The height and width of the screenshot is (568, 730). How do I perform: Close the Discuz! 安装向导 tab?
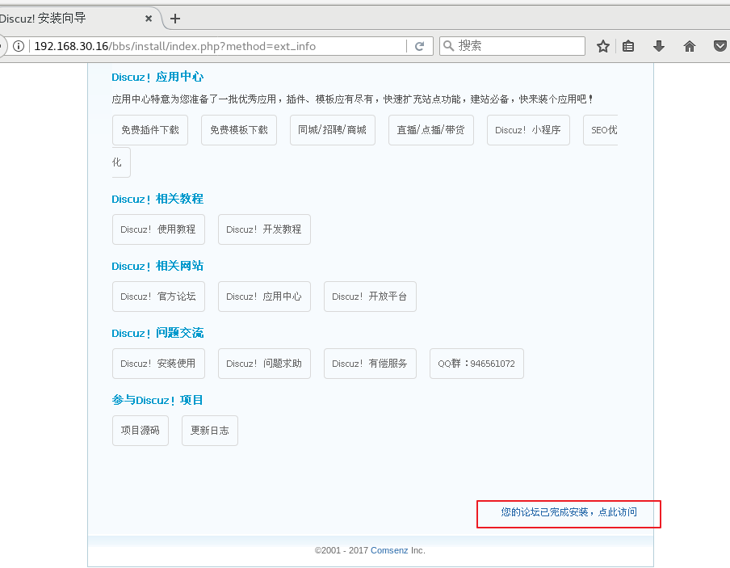(x=149, y=19)
